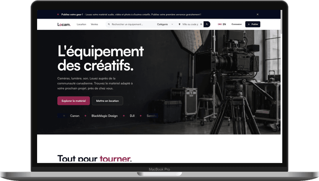Click Explorer le matériel button

pyautogui.click(x=74, y=101)
